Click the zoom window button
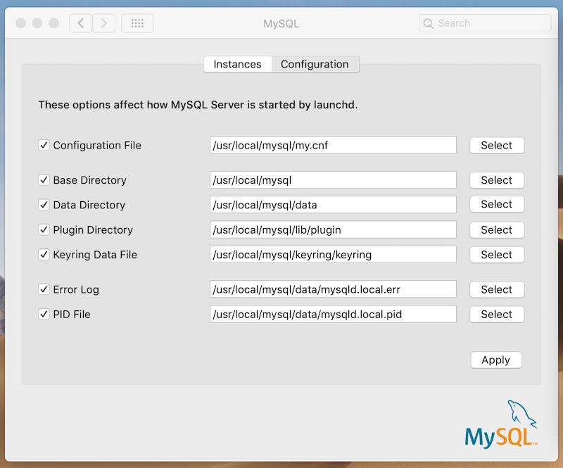Screen dimensions: 563x468 (54, 23)
